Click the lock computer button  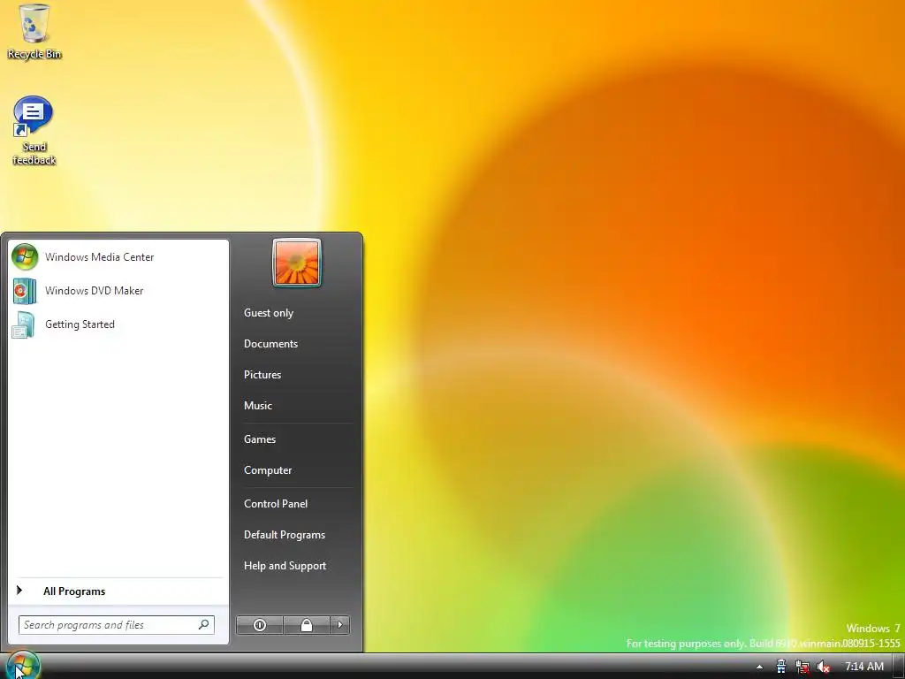click(x=307, y=625)
